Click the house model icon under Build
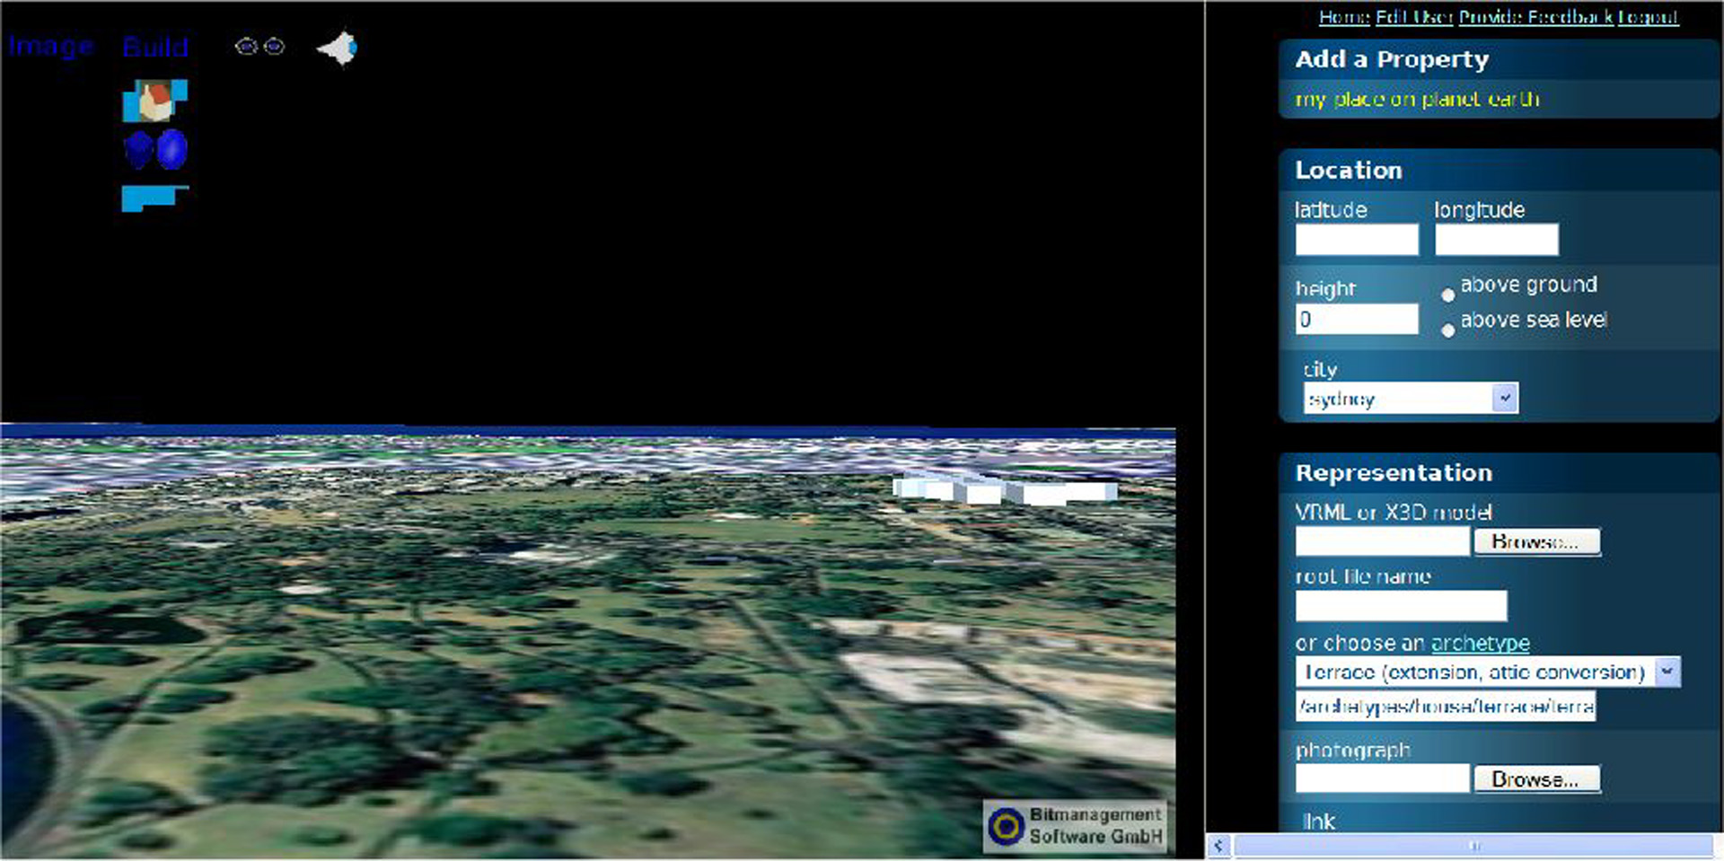Image resolution: width=1724 pixels, height=861 pixels. coord(154,101)
